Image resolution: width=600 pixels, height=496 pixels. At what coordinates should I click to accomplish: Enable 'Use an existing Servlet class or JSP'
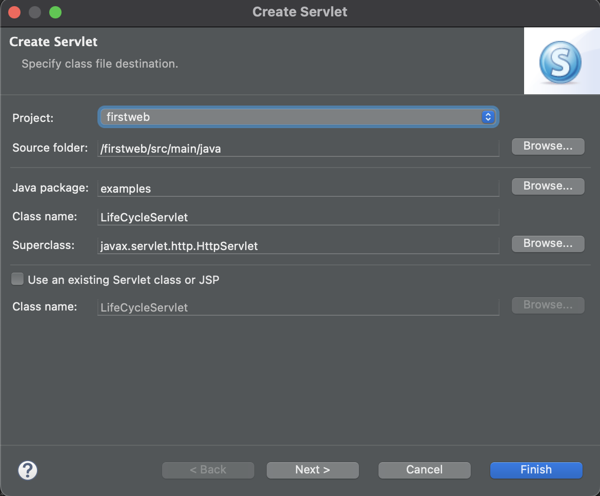pos(18,279)
